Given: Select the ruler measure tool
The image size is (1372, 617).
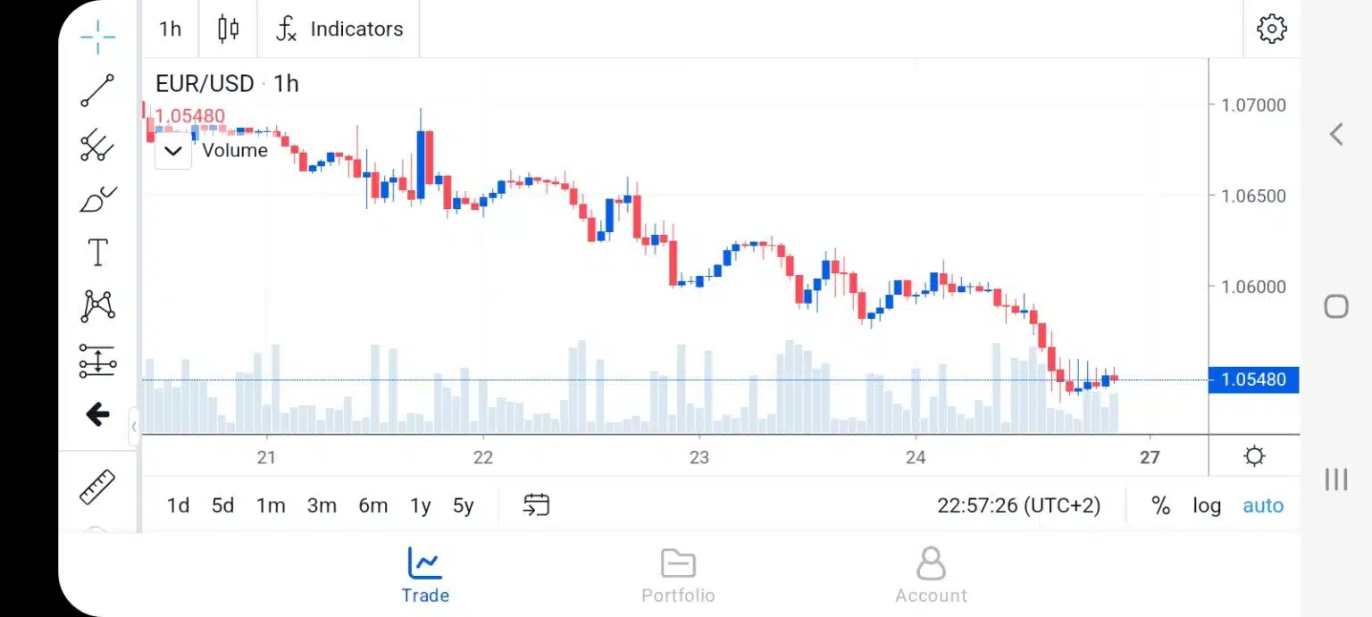Looking at the screenshot, I should (97, 487).
